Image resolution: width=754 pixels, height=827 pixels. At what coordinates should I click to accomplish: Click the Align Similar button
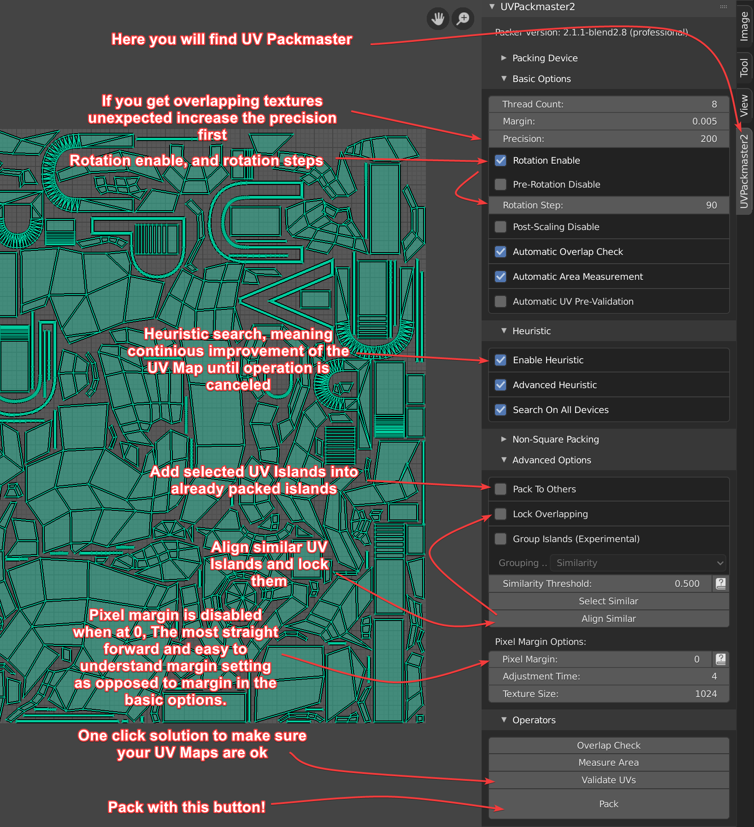click(609, 619)
